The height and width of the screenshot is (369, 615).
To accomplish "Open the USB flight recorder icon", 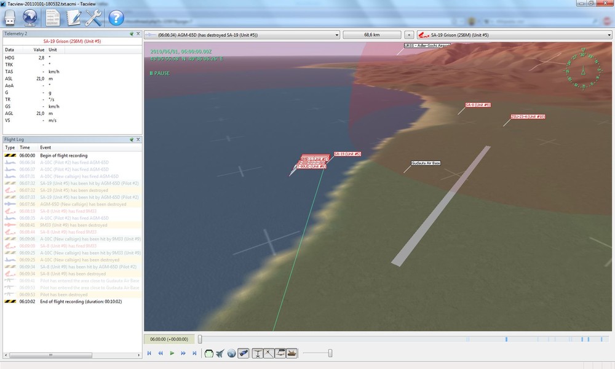I will pos(10,18).
